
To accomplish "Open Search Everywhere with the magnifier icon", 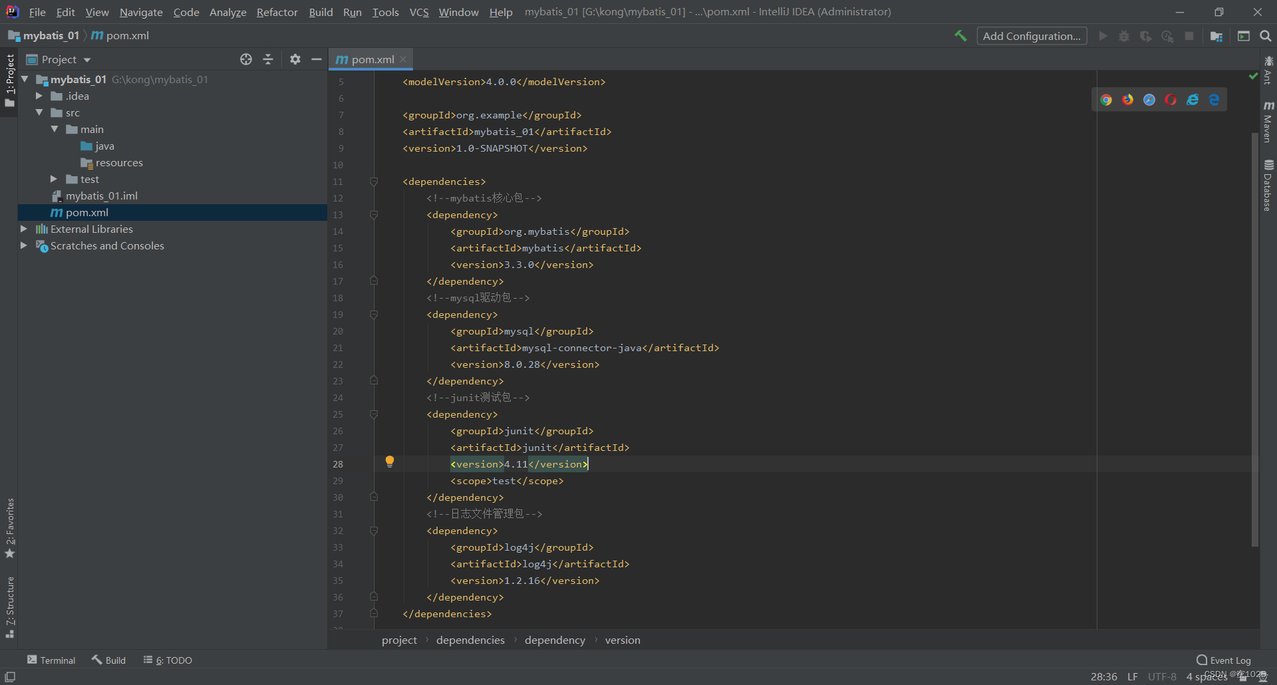I will coord(1265,36).
